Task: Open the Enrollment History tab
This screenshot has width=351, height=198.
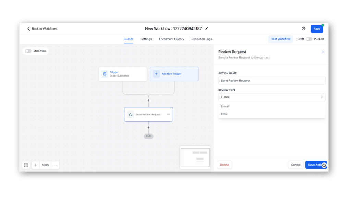Action: 171,39
